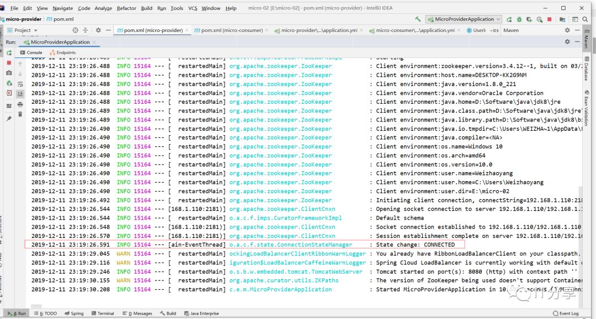
Task: Switch to the Console tab
Action: [x=31, y=52]
